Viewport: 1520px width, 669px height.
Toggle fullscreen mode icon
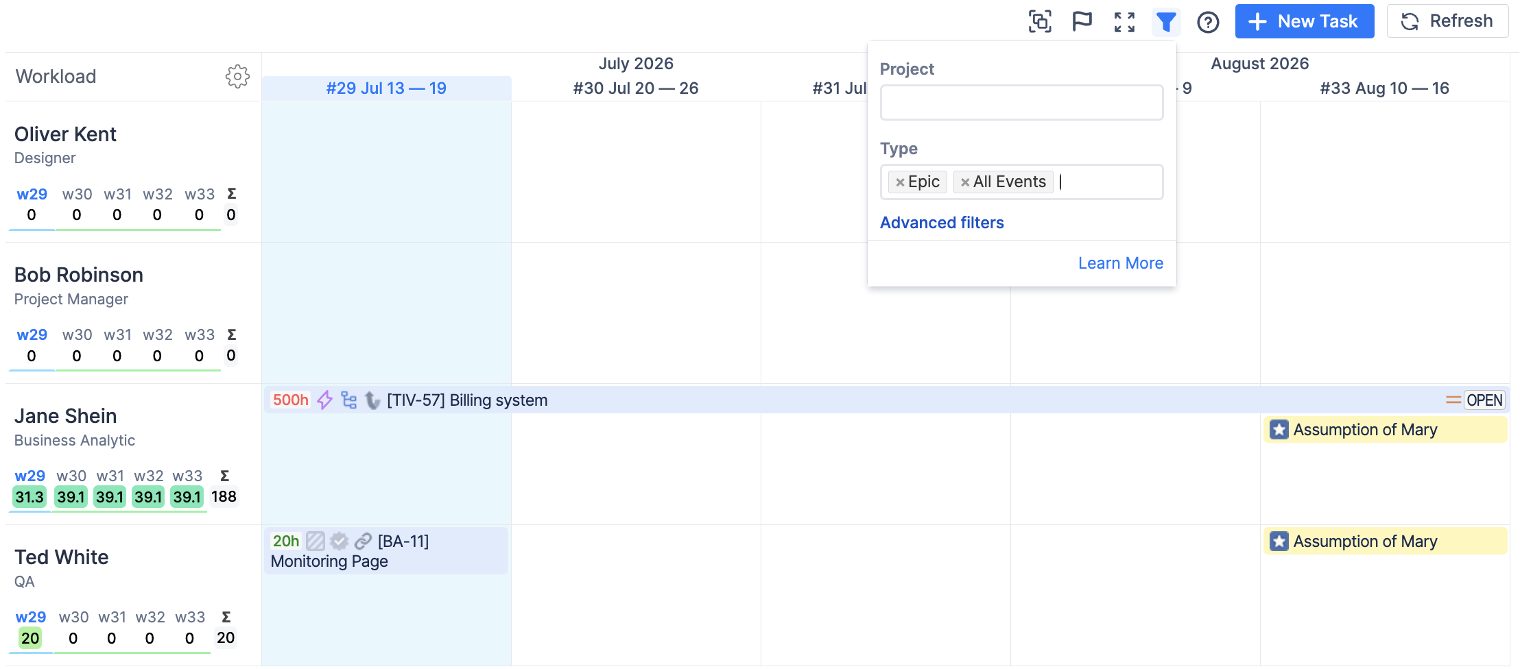pyautogui.click(x=1124, y=22)
